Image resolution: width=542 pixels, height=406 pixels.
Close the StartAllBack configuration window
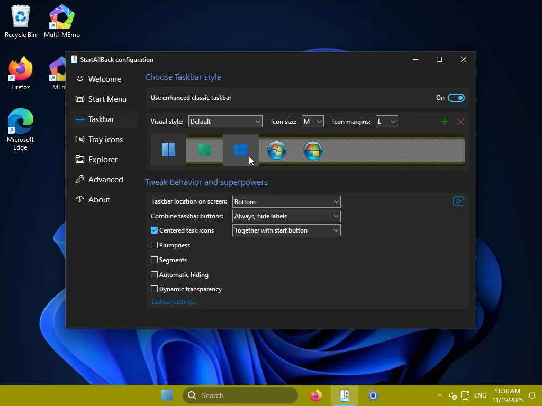(464, 59)
